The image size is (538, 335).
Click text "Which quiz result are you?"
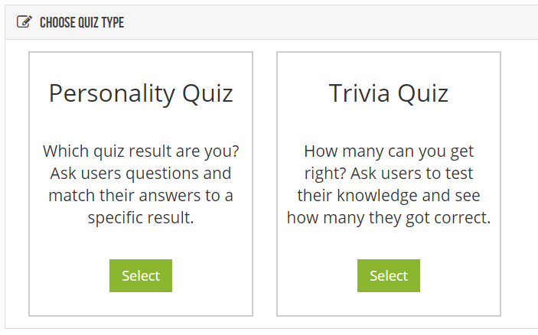(x=141, y=151)
